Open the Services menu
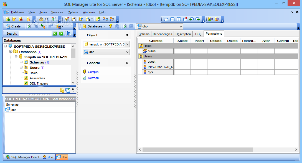Image resolution: width=302 pixels, height=163 pixels. [x=57, y=12]
